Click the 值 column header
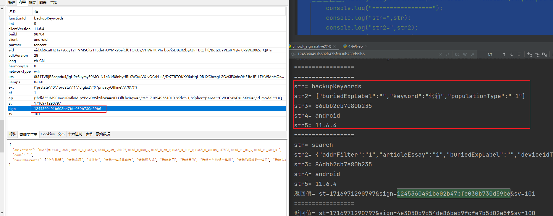This screenshot has width=553, height=216. [159, 12]
